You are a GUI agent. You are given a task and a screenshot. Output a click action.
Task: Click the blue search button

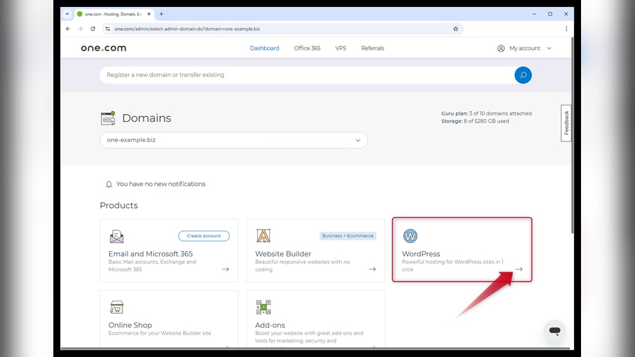click(523, 75)
